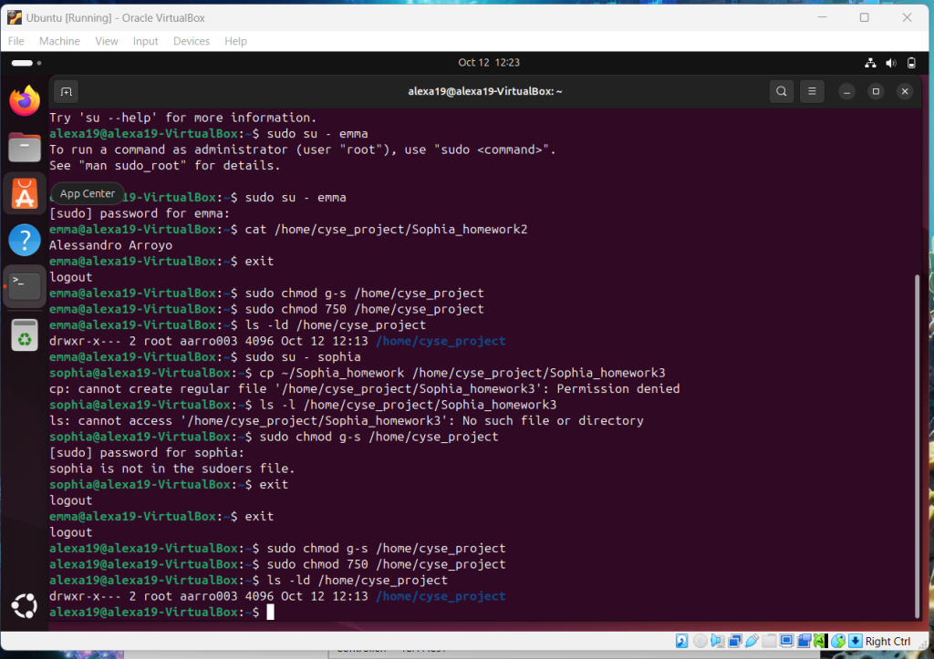This screenshot has width=934, height=659.
Task: Open the VirtualBox View menu
Action: pos(107,41)
